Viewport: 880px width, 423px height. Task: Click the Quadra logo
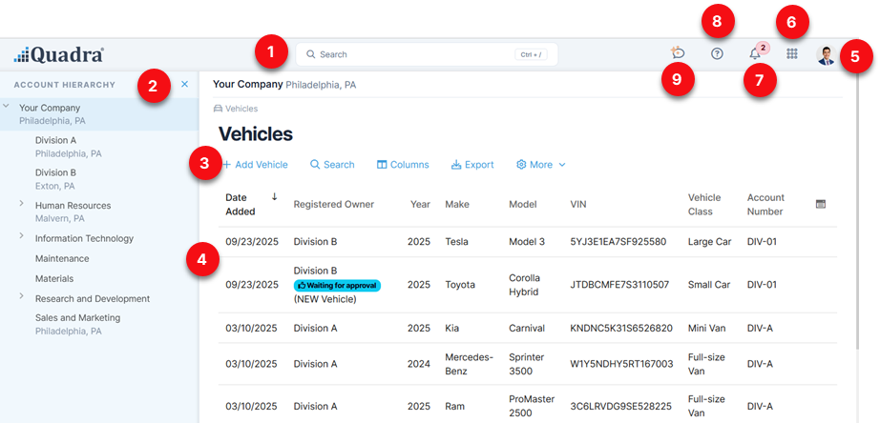59,54
